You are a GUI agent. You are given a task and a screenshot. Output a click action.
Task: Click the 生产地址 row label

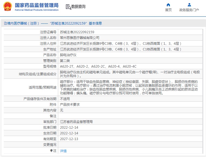pyautogui.click(x=50, y=49)
